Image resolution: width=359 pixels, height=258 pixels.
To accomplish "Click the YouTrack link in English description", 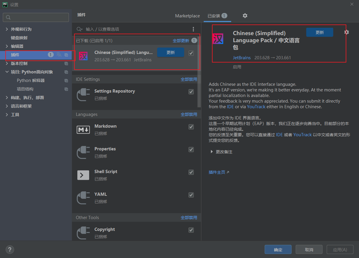I will (256, 107).
